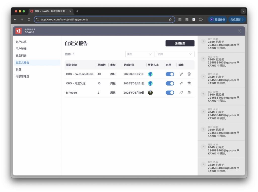This screenshot has height=192, width=258.
Task: Expand the 品牌 filter dropdown
Action: (175, 54)
